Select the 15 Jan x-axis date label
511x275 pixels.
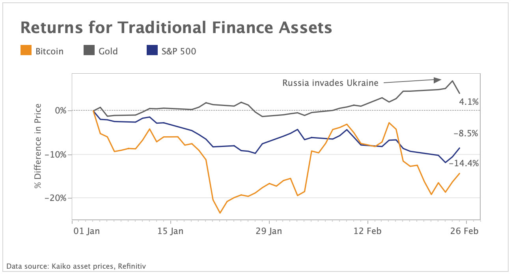(x=170, y=231)
